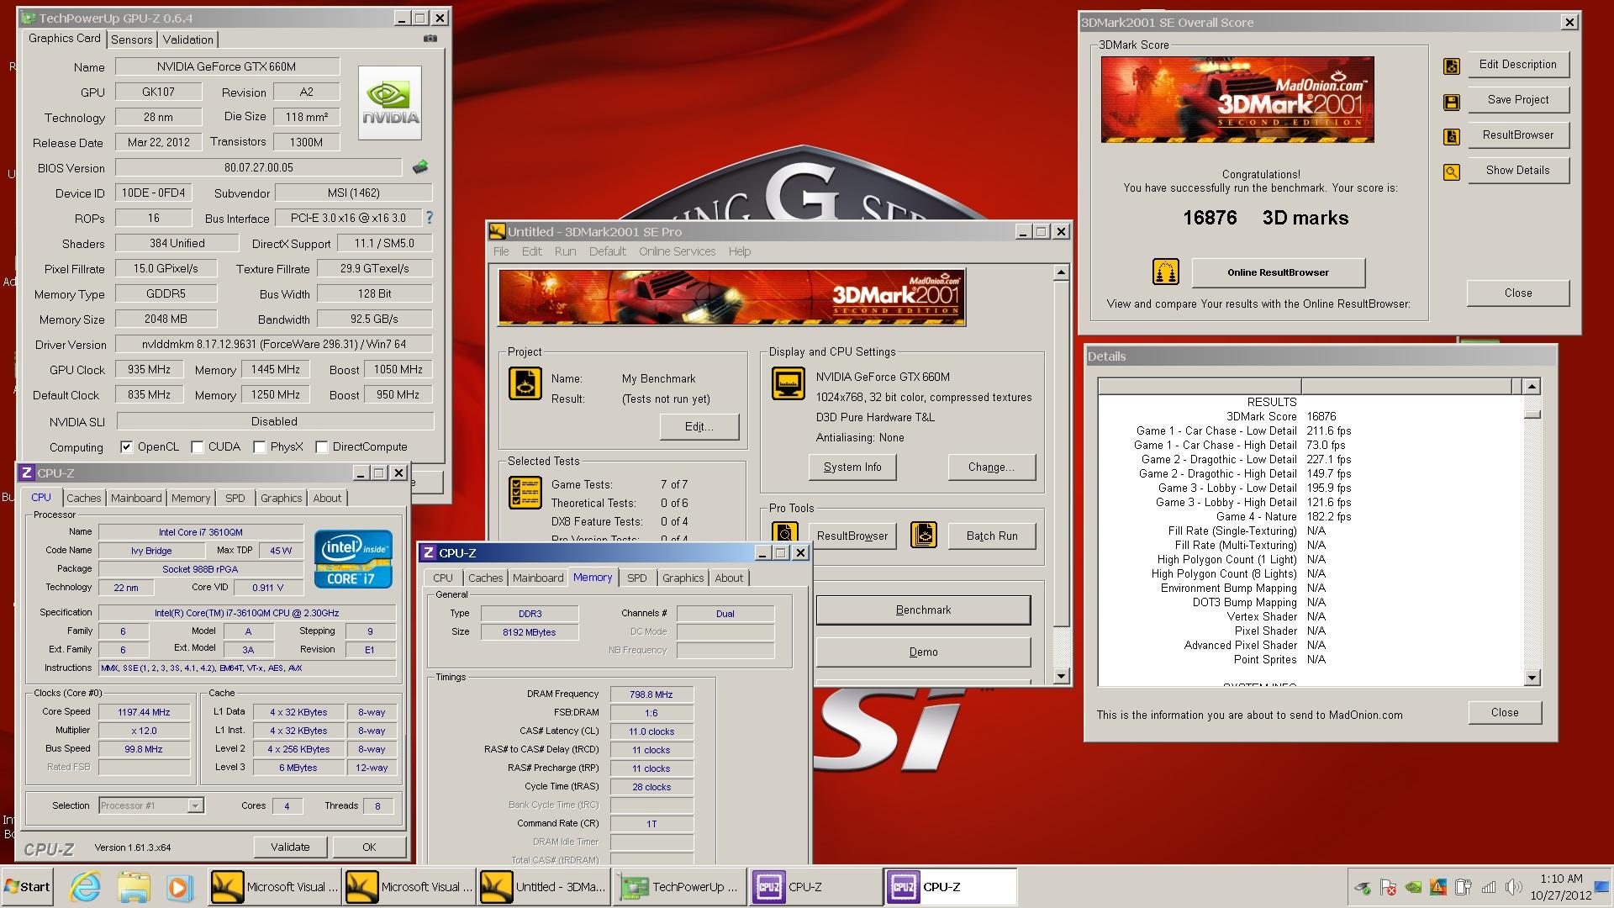Click the Change... display settings button

(991, 467)
